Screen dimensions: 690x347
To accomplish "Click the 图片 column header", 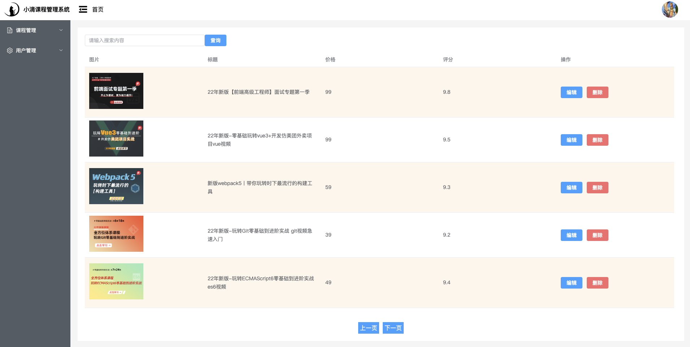I will 94,60.
